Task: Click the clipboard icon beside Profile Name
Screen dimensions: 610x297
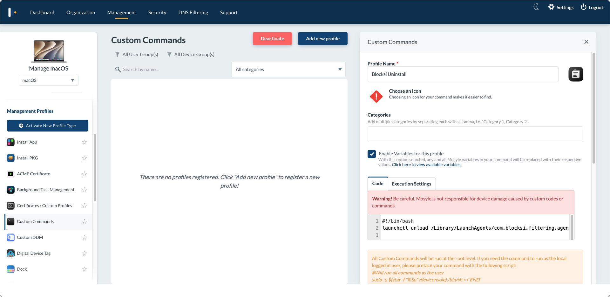Action: [x=576, y=74]
